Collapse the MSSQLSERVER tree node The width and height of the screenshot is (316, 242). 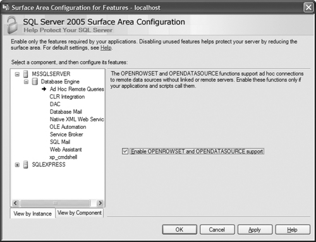[x=17, y=74]
